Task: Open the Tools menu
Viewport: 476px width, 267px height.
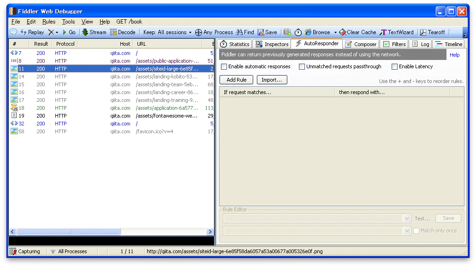Action: (68, 22)
